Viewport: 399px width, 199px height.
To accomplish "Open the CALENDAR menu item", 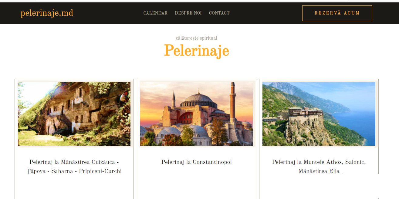I will (155, 13).
